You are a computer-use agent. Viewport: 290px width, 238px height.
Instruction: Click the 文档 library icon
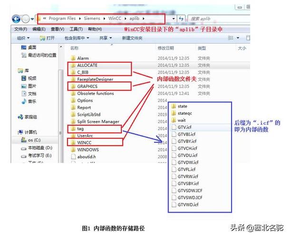(x=24, y=94)
